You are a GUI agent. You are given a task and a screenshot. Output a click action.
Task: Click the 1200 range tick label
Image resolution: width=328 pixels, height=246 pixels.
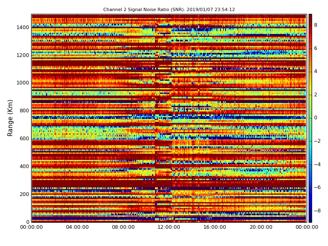pyautogui.click(x=23, y=55)
